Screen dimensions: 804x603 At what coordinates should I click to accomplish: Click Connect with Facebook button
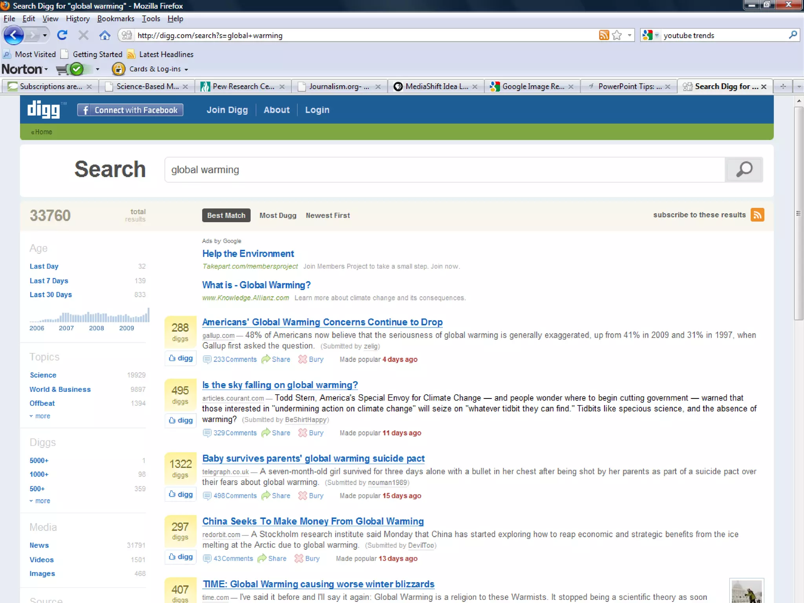coord(130,110)
